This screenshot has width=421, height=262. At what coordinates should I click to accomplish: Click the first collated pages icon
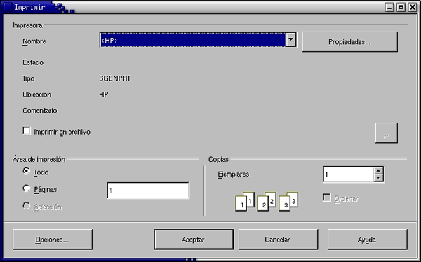245,201
